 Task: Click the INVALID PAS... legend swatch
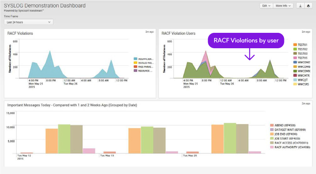[x=135, y=63]
